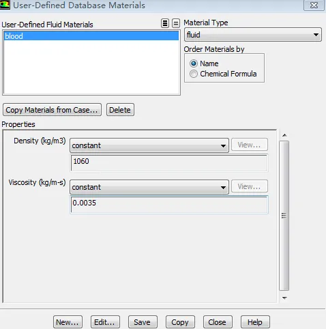Screen dimensions: 326x329
Task: Open the Material Type dropdown
Action: click(253, 35)
